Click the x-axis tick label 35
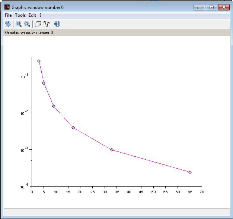The height and width of the screenshot is (219, 233). (x=117, y=192)
